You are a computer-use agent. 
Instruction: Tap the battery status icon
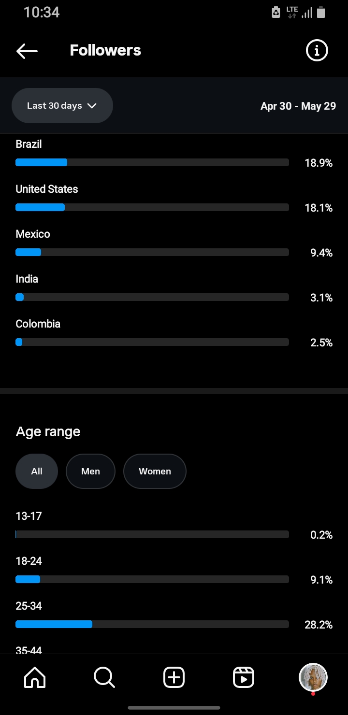tap(321, 13)
